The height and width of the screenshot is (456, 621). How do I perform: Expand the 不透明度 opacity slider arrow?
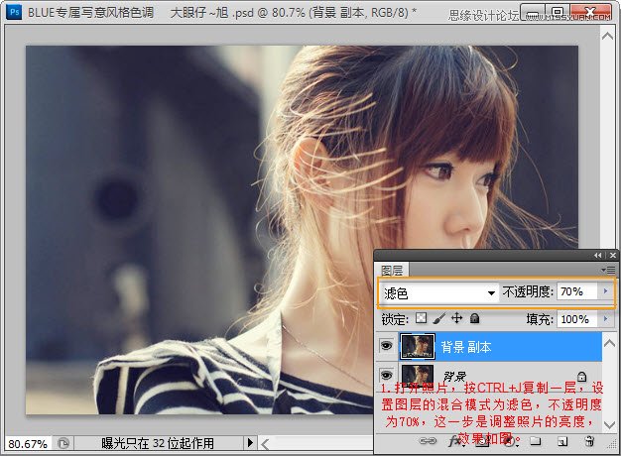click(605, 292)
